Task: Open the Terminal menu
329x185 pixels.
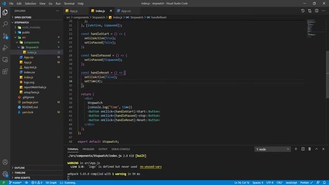Action: (69, 4)
